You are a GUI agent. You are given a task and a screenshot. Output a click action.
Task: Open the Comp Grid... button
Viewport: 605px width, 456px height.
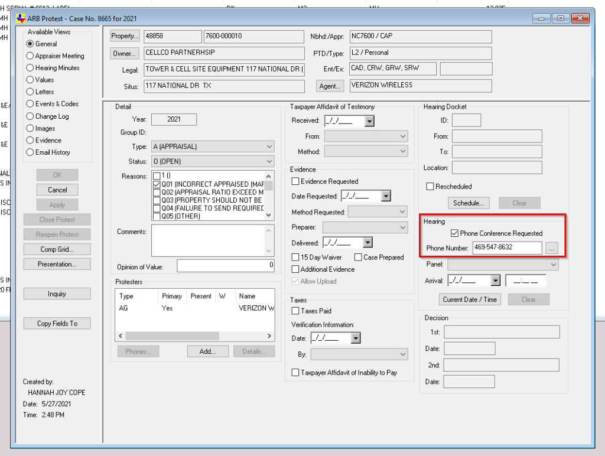57,249
